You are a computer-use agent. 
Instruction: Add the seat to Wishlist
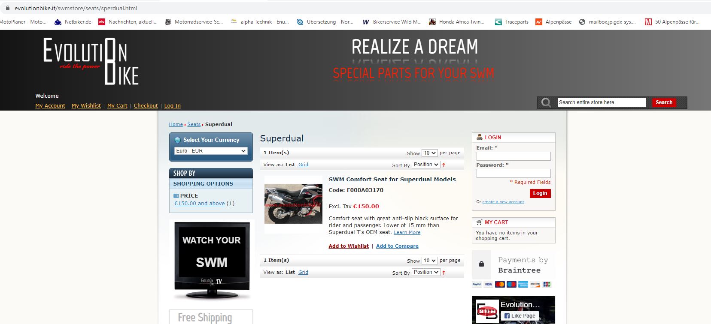pos(348,246)
